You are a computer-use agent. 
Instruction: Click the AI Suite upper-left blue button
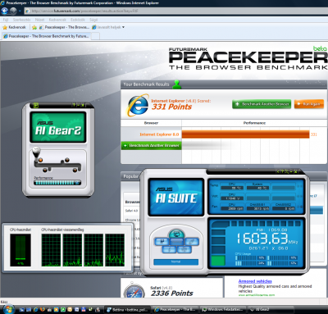click(x=162, y=241)
